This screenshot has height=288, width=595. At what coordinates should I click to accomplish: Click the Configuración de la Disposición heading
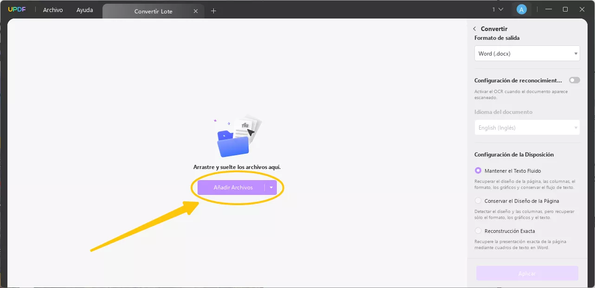click(x=514, y=154)
